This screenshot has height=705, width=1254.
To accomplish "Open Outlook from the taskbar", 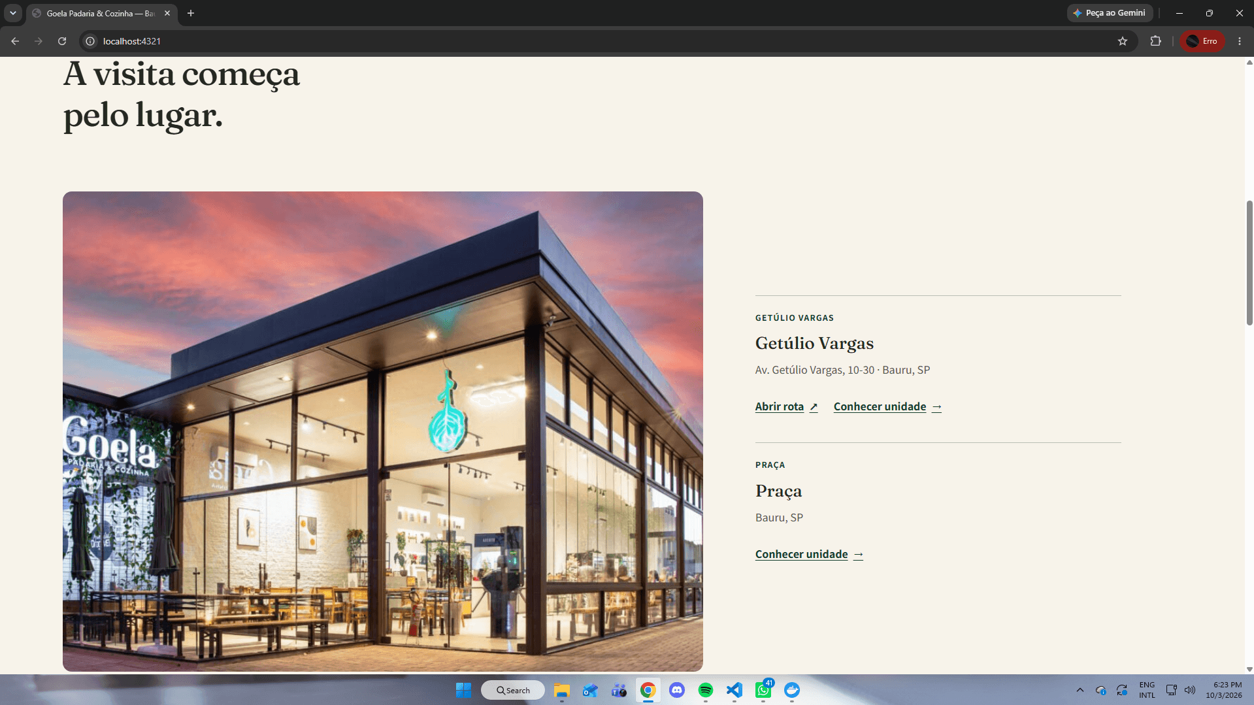I will pos(590,690).
